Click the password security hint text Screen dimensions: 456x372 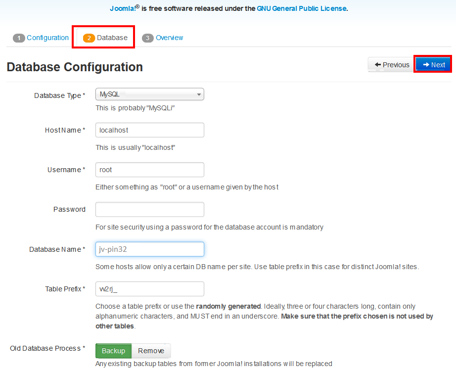pos(209,227)
